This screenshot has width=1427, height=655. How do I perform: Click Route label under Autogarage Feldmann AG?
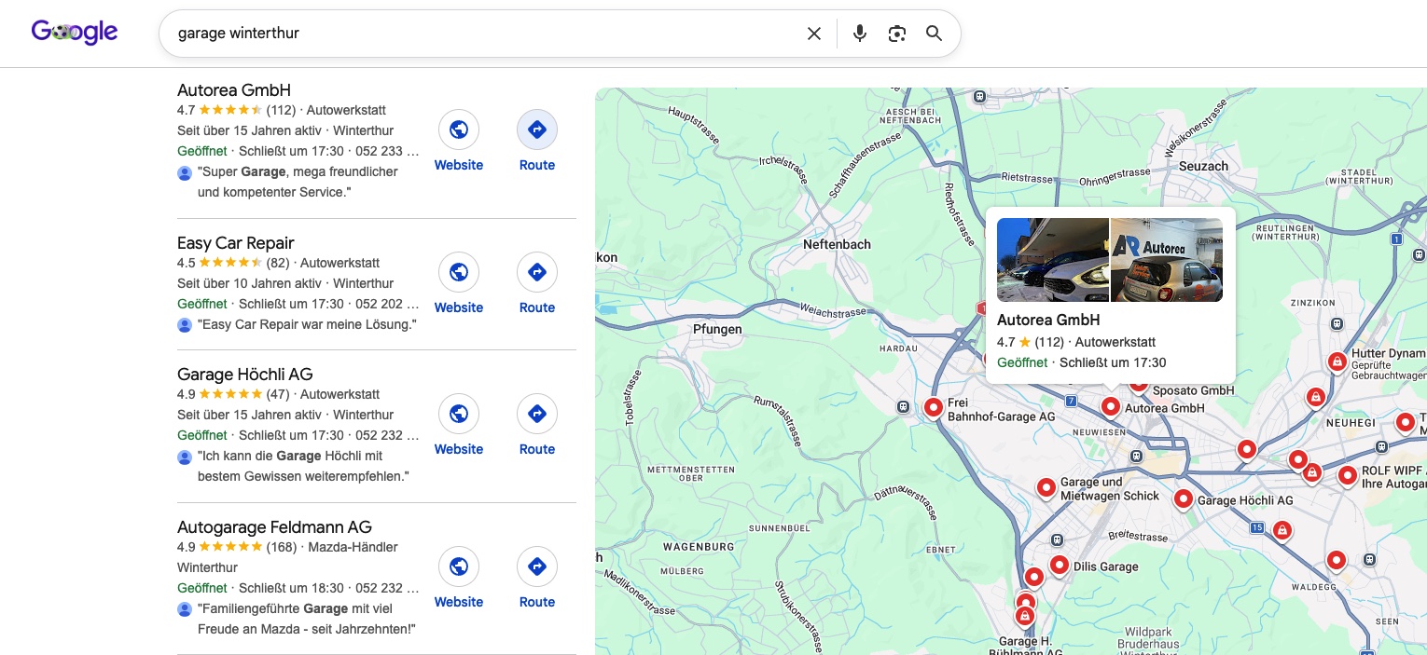[x=537, y=602]
